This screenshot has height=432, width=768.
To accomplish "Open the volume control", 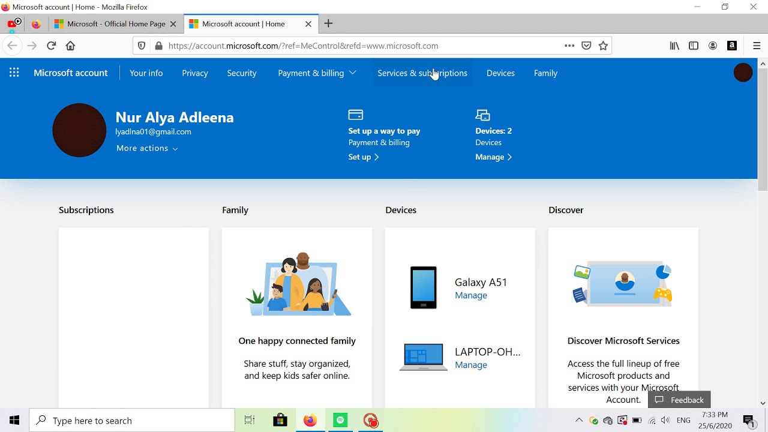I will tap(665, 421).
